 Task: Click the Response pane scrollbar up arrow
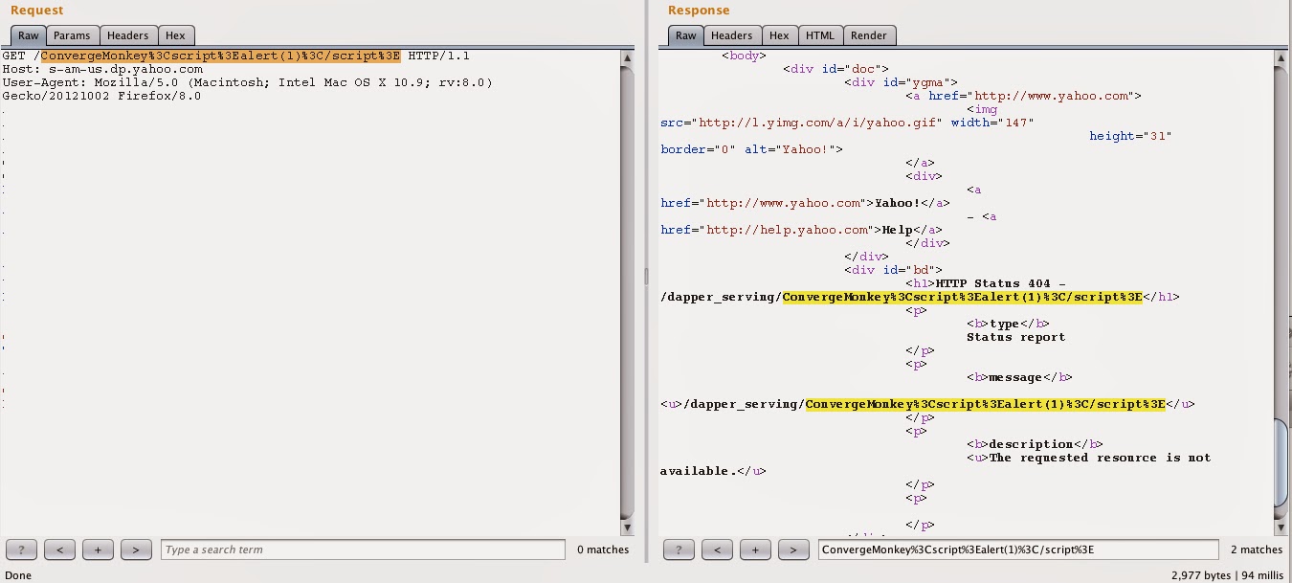coord(1282,57)
